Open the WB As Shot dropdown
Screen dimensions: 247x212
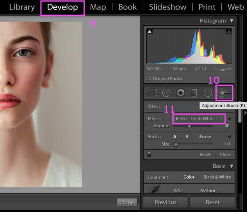210,191
